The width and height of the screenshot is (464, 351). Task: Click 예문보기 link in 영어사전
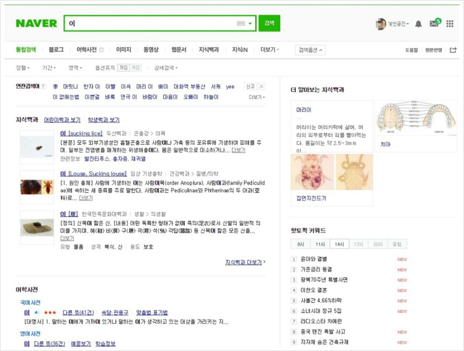point(81,344)
